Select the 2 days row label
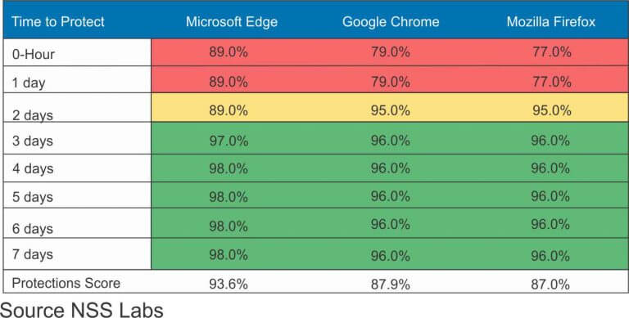Viewport: 629px width, 318px height. click(33, 115)
